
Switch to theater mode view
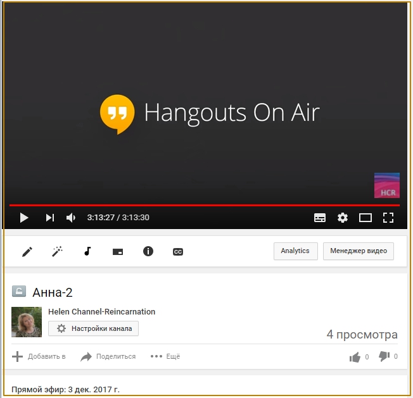[365, 218]
